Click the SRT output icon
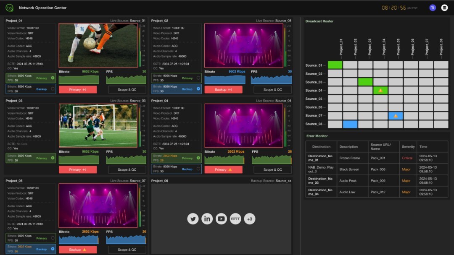This screenshot has height=255, width=454. (x=235, y=219)
